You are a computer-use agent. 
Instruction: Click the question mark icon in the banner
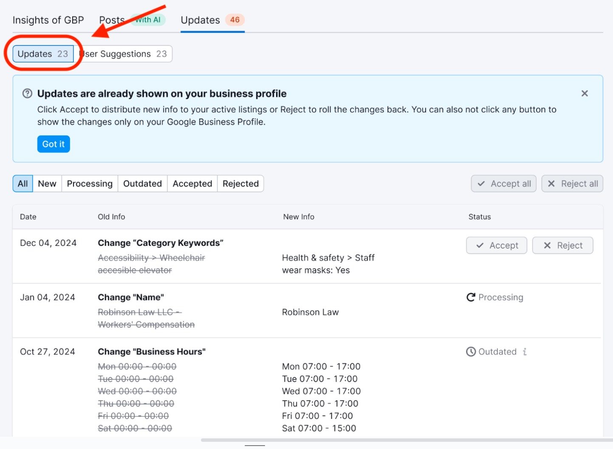point(27,93)
